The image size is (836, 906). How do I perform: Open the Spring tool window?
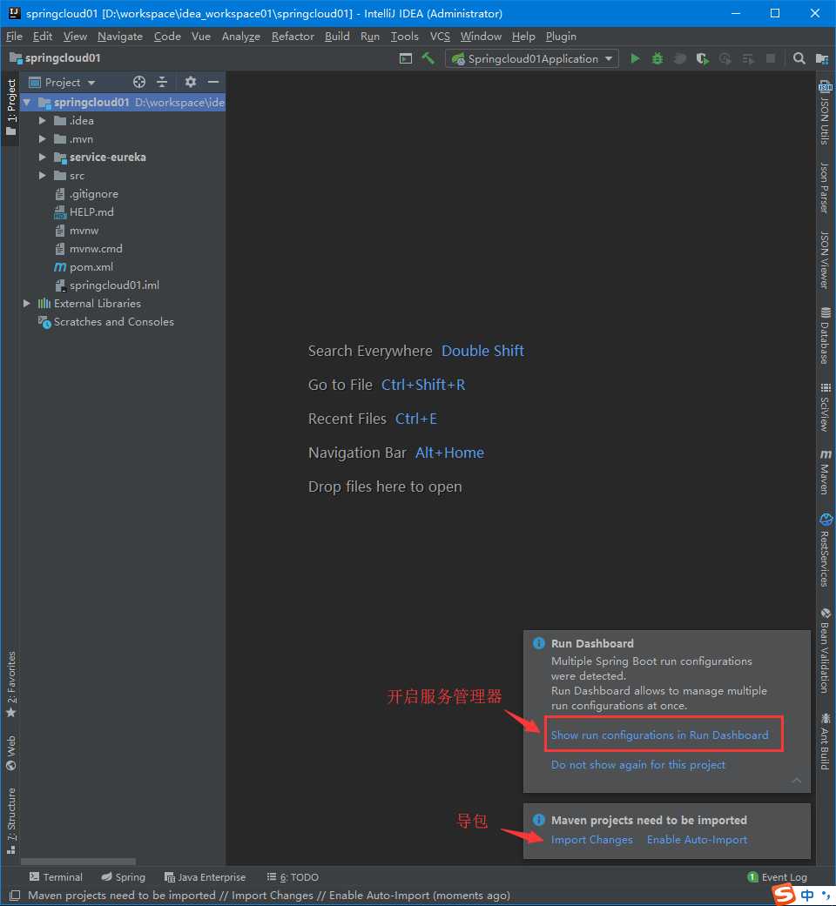(123, 877)
